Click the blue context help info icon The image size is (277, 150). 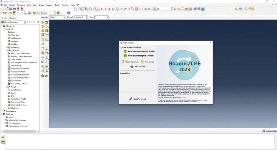pyautogui.click(x=69, y=13)
